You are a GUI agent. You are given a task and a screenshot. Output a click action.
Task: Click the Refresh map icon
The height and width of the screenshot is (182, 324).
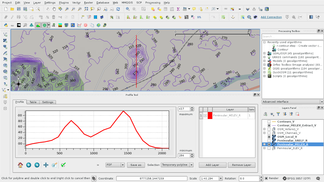[x=118, y=9]
